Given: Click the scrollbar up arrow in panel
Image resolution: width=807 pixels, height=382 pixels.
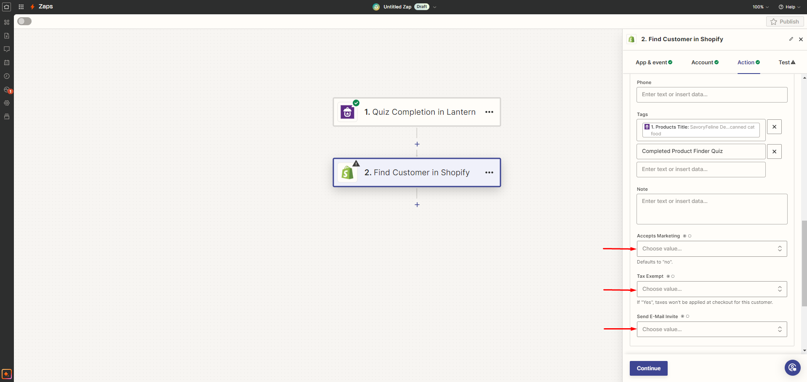Looking at the screenshot, I should 804,78.
